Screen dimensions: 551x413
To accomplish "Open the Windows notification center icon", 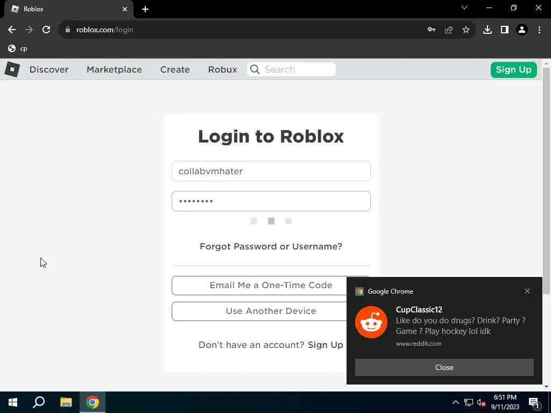I will pos(534,403).
